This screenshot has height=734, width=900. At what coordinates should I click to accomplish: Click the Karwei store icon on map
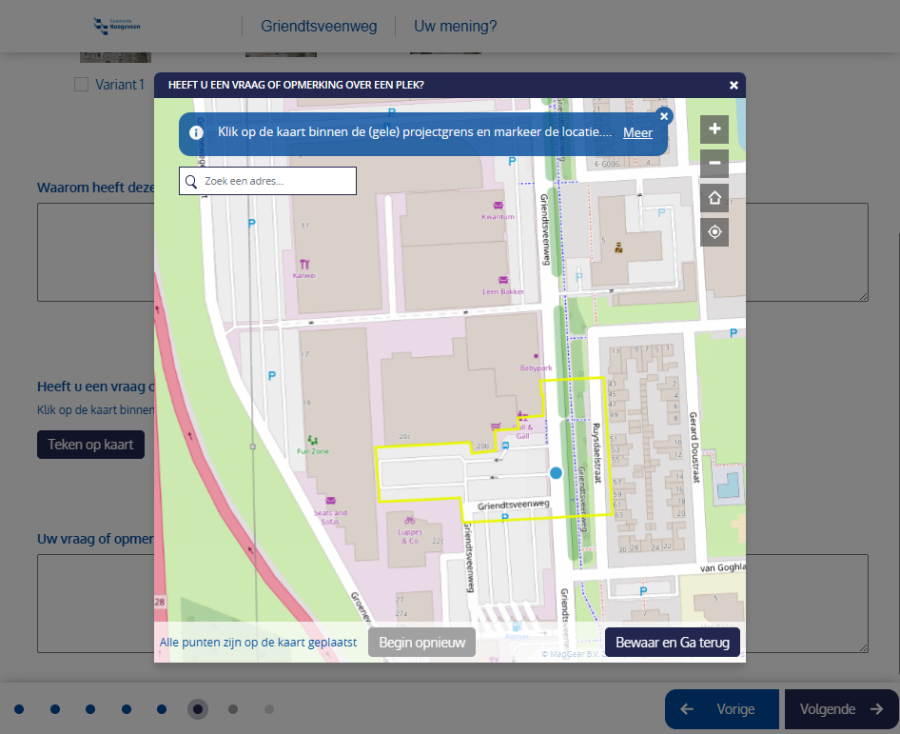303,263
